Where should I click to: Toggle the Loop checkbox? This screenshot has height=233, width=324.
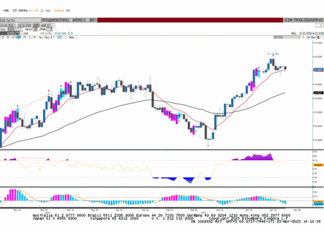point(22,33)
